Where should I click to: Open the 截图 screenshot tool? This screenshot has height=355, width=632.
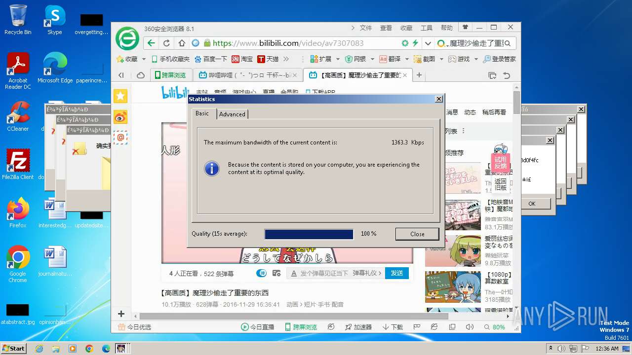click(424, 59)
